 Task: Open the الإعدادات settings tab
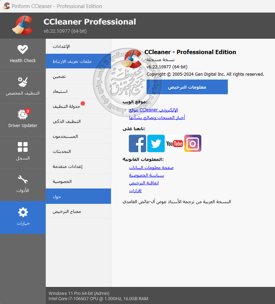(78, 46)
